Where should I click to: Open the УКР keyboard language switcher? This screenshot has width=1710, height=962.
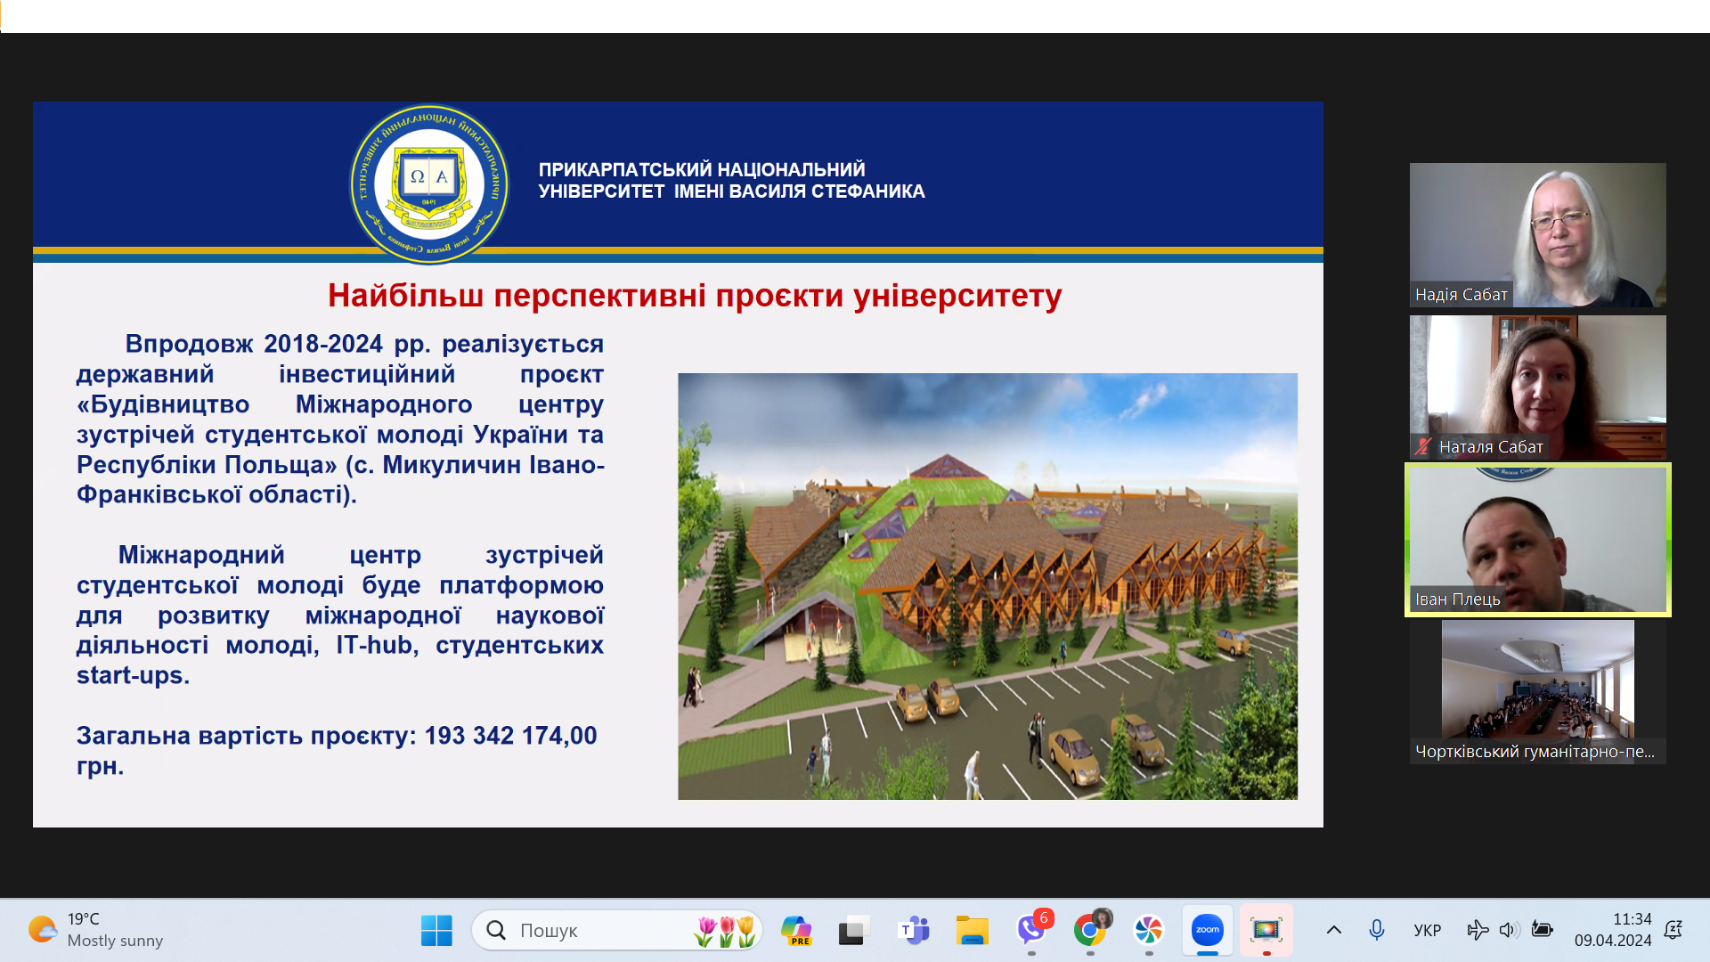(x=1427, y=931)
